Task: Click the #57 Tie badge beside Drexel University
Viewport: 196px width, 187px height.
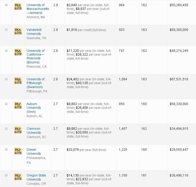Action: [x=18, y=151]
